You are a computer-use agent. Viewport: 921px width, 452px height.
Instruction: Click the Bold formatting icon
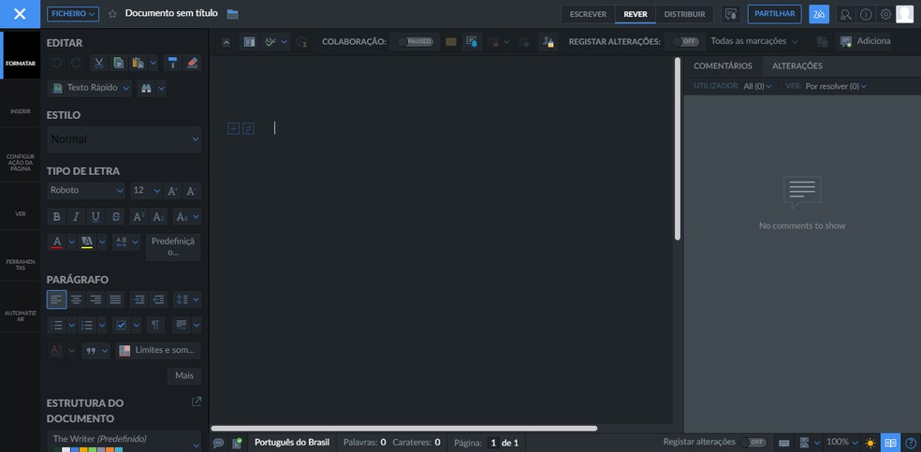coord(56,217)
